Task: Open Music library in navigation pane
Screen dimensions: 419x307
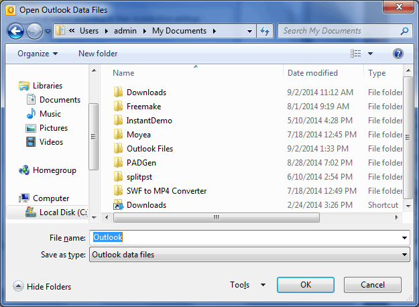Action: (50, 114)
